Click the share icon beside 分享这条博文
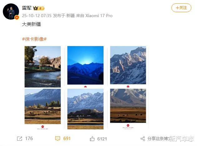 pyautogui.click(x=143, y=139)
